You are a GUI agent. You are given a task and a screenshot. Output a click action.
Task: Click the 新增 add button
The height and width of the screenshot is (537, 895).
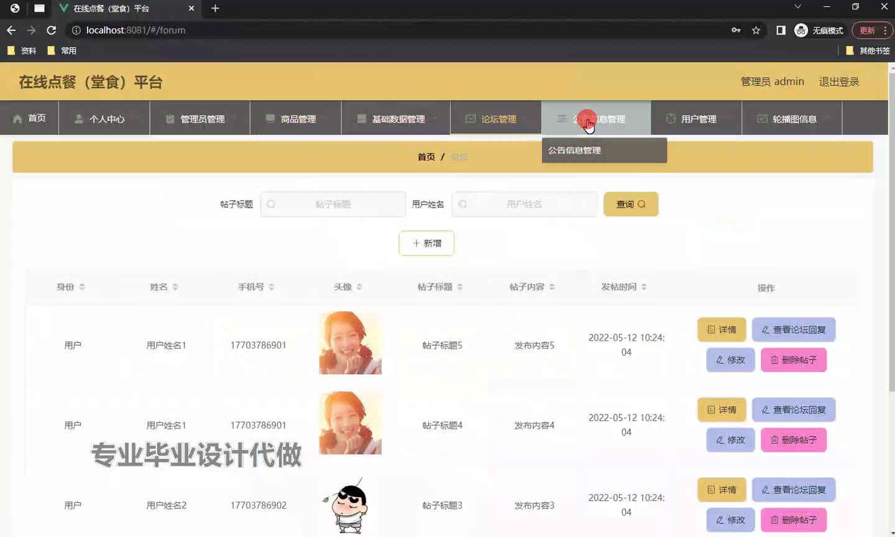(426, 243)
